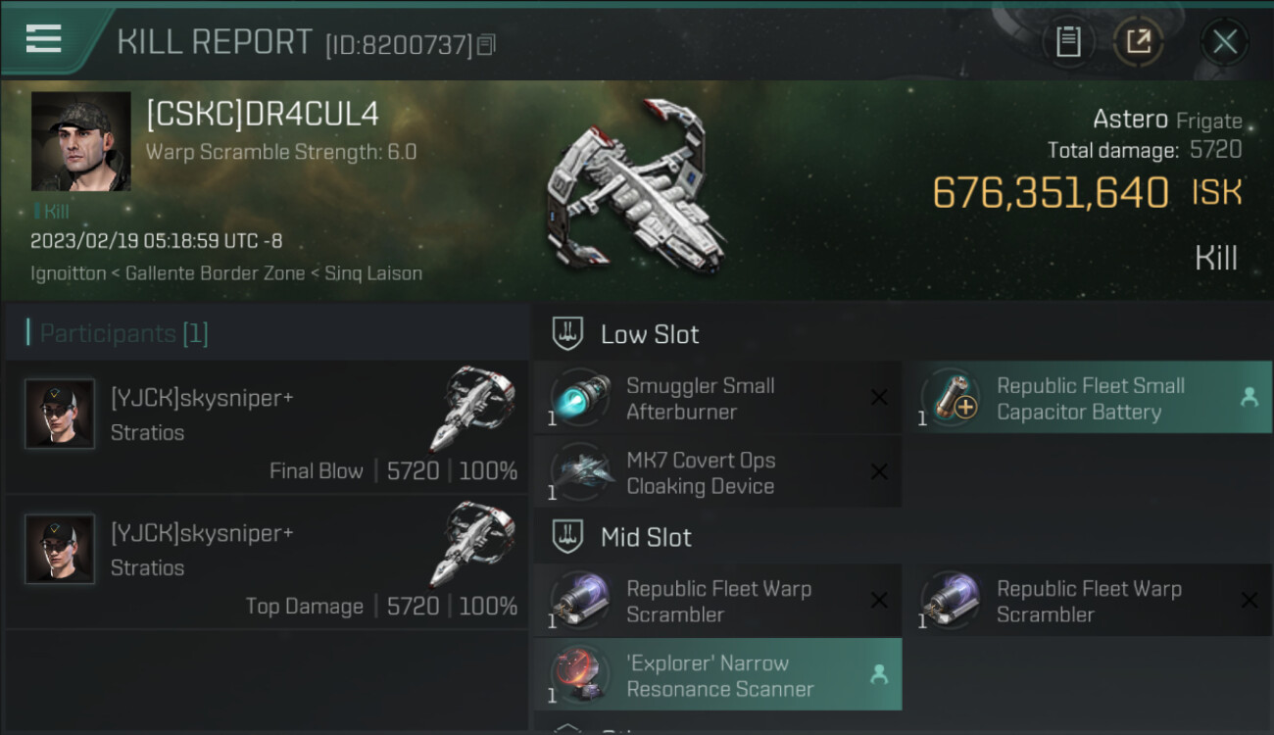
Task: Click the MK7 Covert Ops Cloaking Device icon
Action: [580, 472]
